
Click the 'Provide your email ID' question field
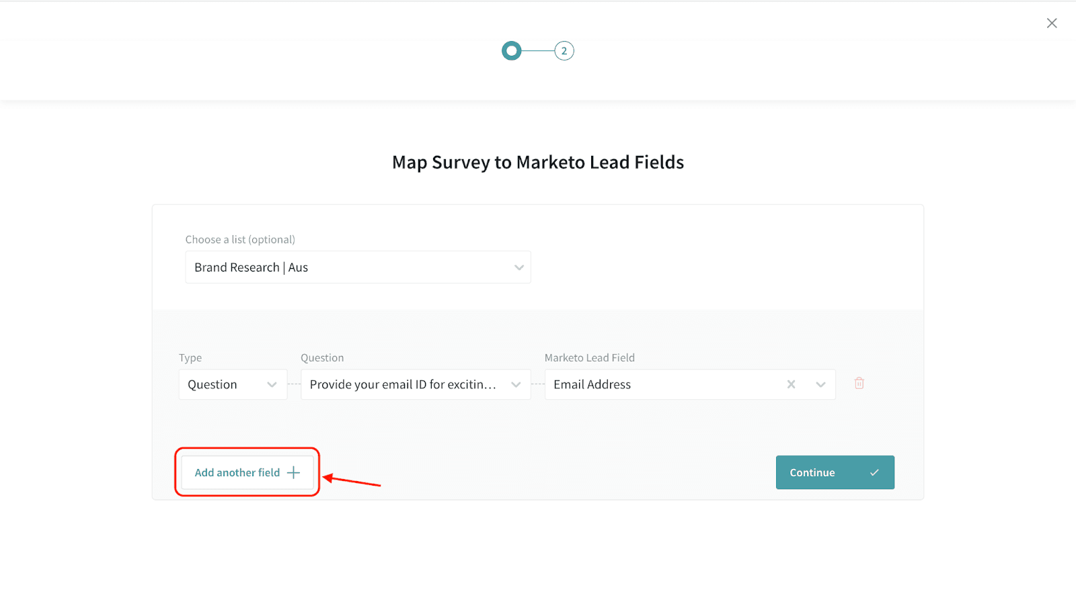point(402,385)
